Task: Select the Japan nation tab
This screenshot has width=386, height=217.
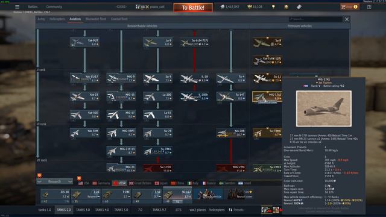Action: [161, 183]
